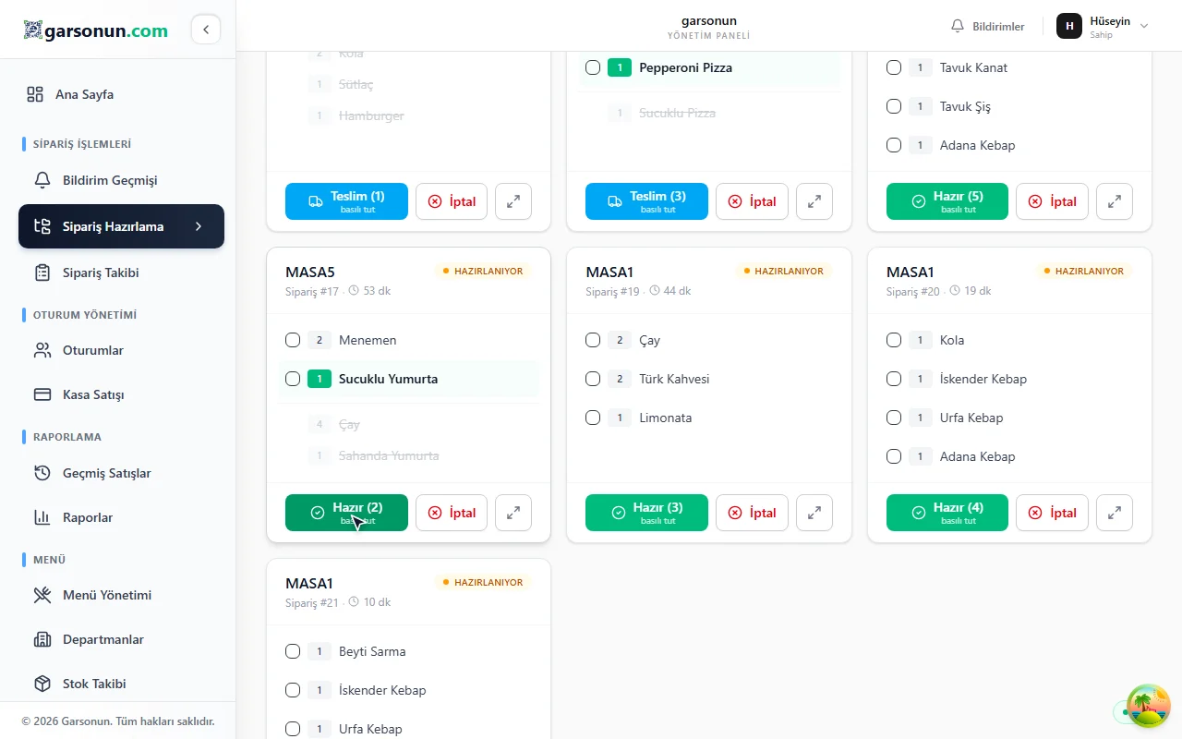1182x739 pixels.
Task: Click the Teslim (3) delivery button
Action: tap(646, 201)
